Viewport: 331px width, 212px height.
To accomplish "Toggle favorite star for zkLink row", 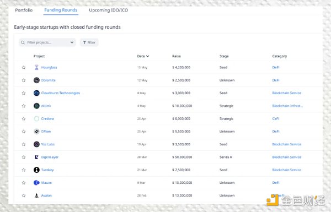I will click(x=24, y=106).
